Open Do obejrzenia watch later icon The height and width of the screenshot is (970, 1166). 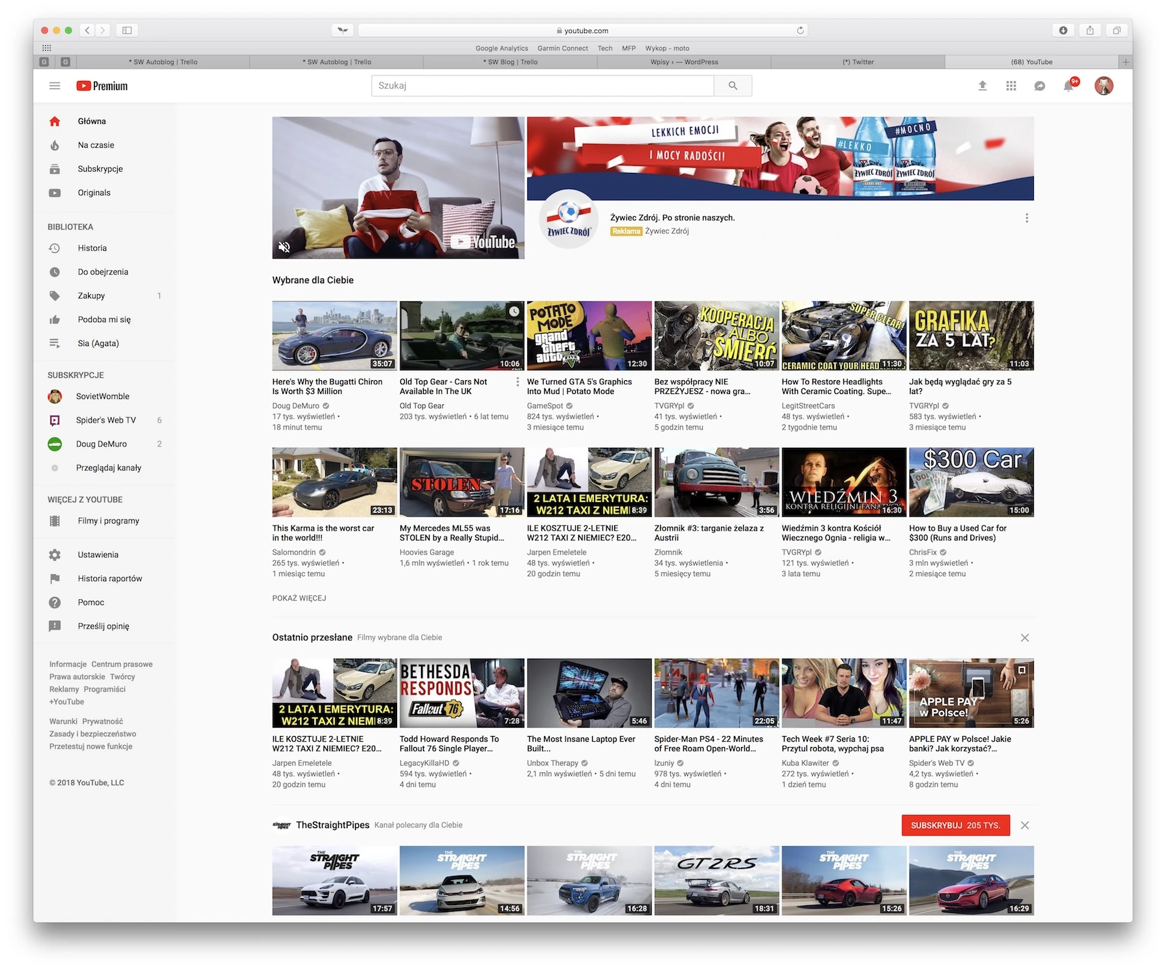(x=55, y=272)
